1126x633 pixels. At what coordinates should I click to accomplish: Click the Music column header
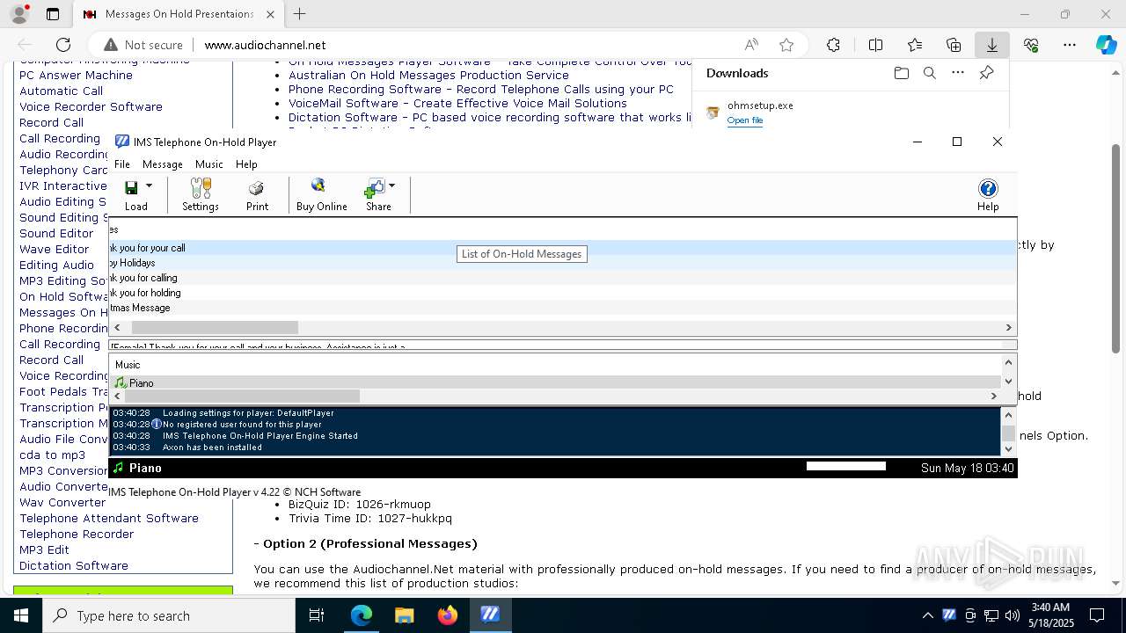[128, 365]
